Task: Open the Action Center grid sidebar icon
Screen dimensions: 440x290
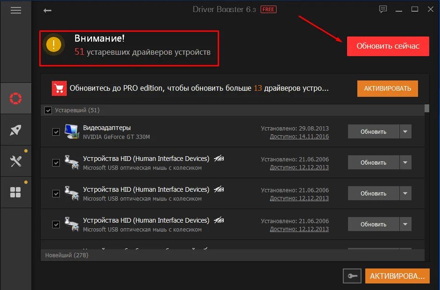Action: coord(16,193)
